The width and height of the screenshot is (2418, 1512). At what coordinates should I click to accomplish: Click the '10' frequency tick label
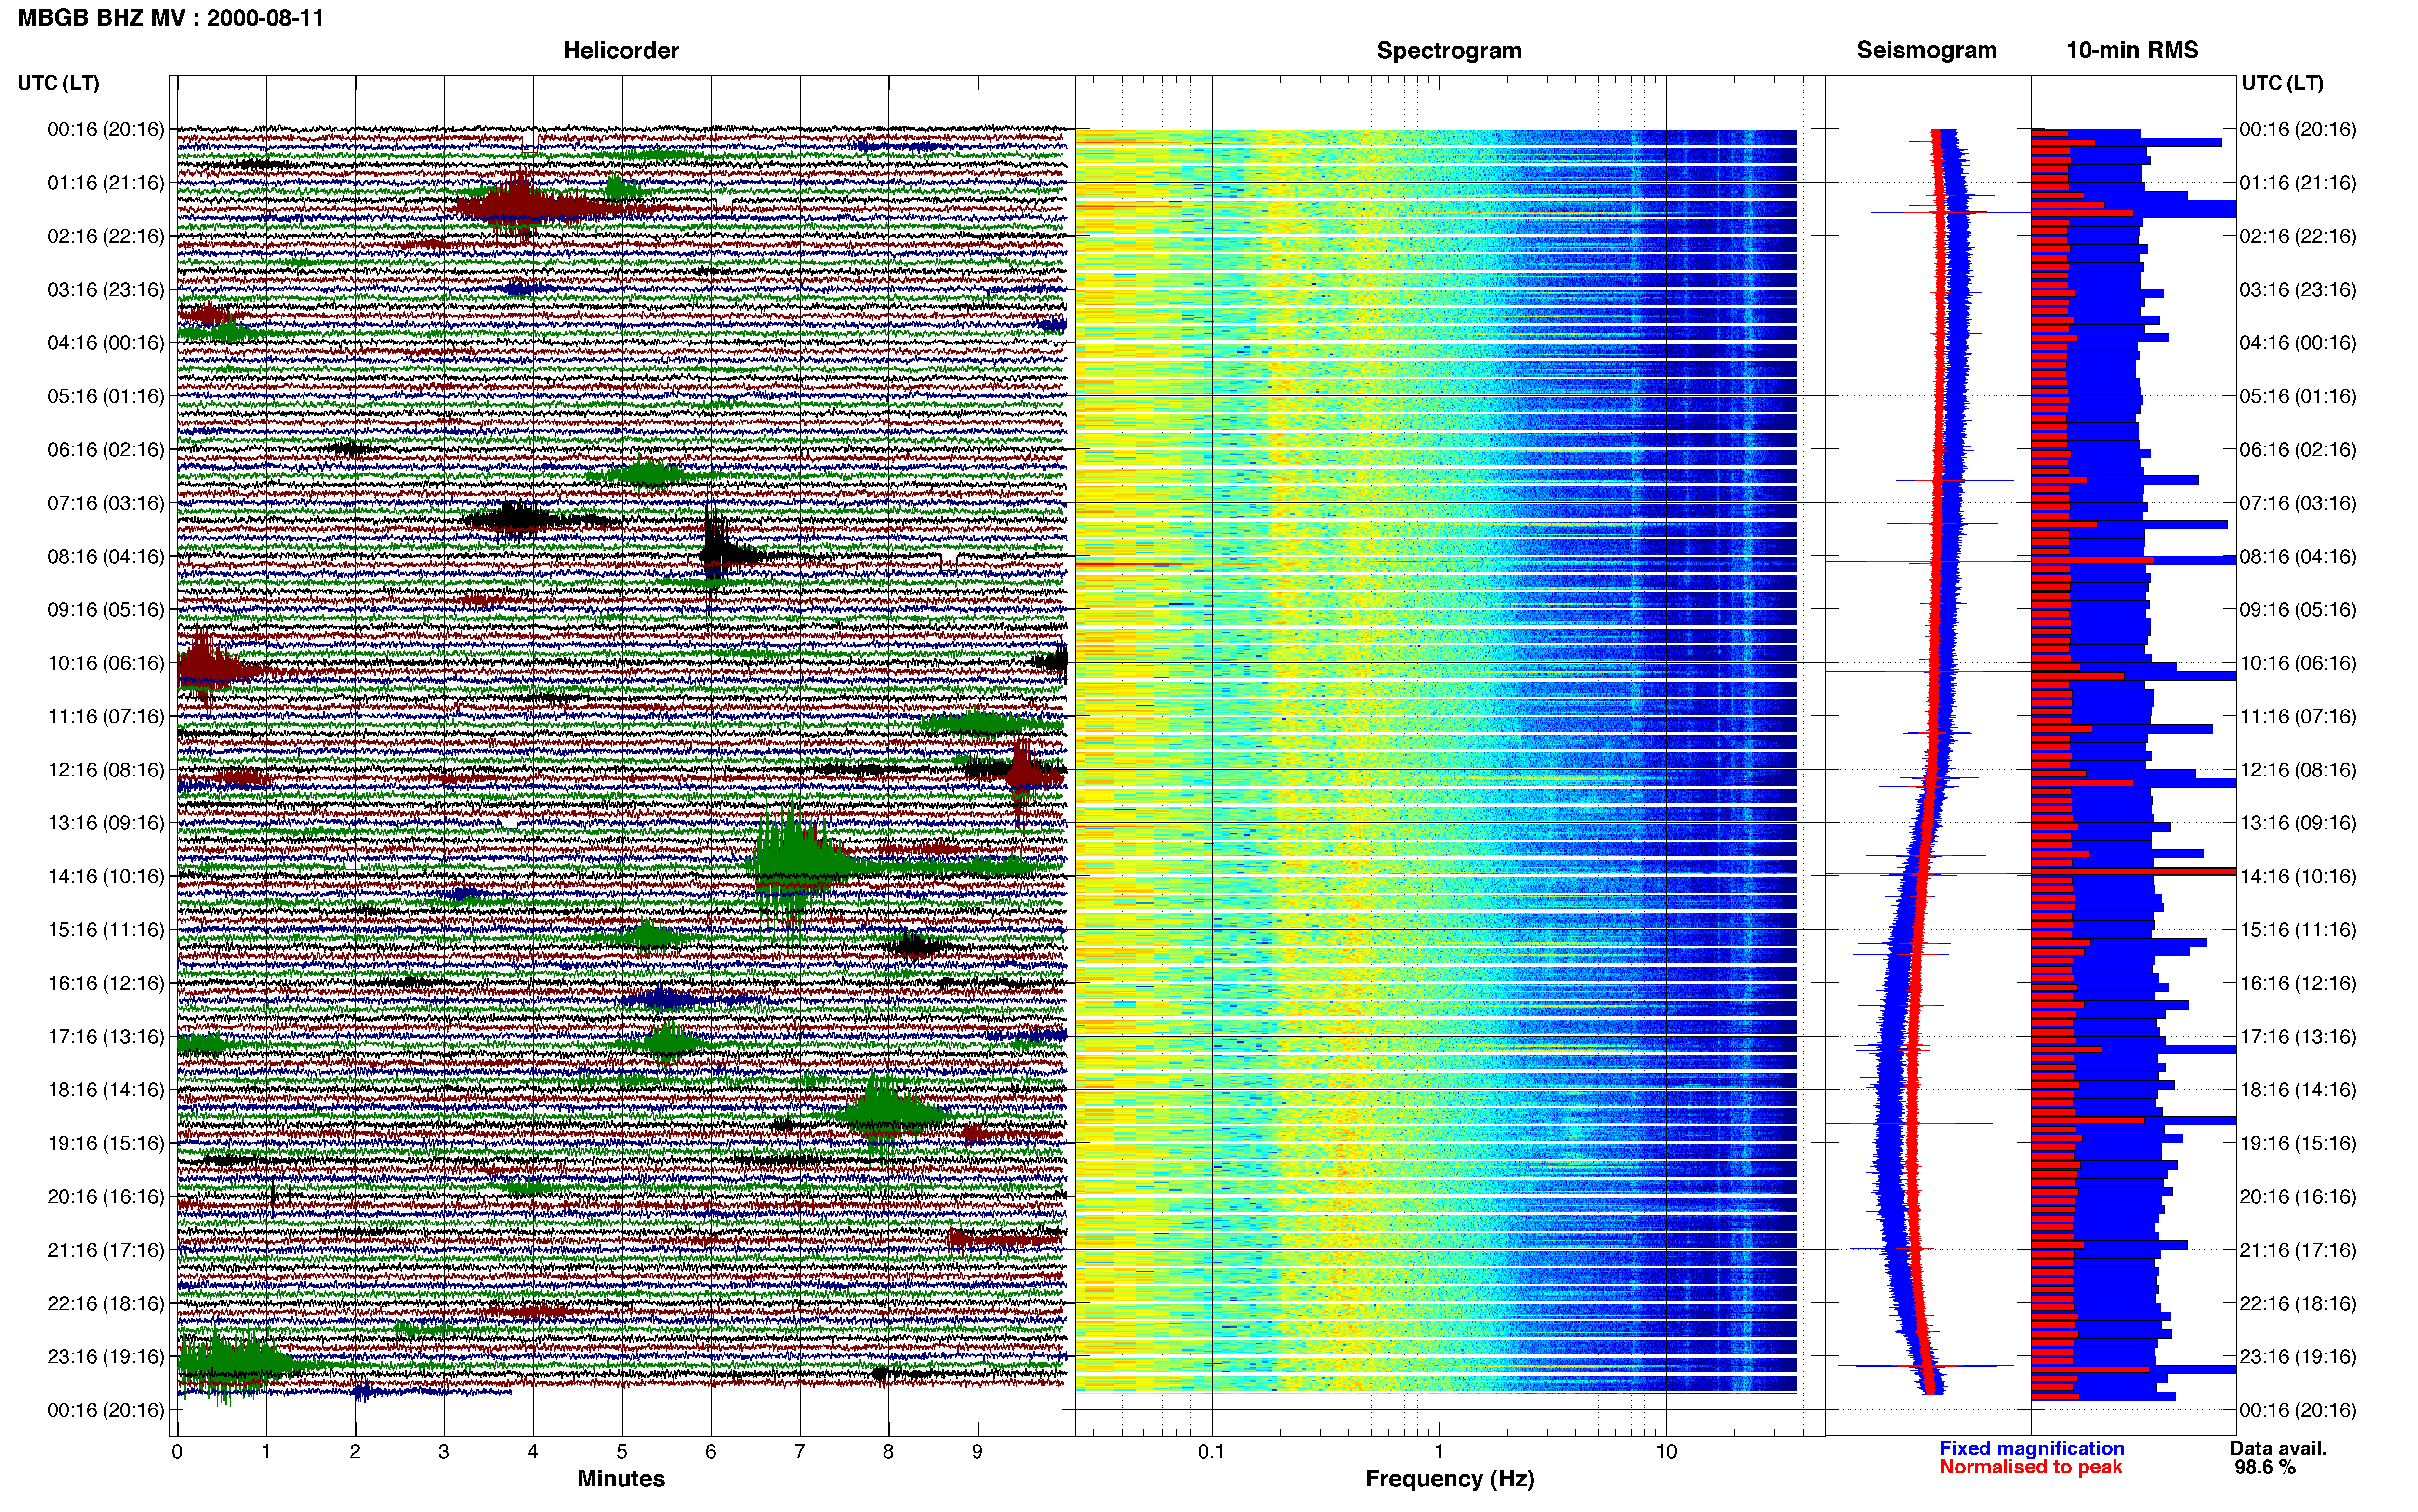pyautogui.click(x=1666, y=1451)
